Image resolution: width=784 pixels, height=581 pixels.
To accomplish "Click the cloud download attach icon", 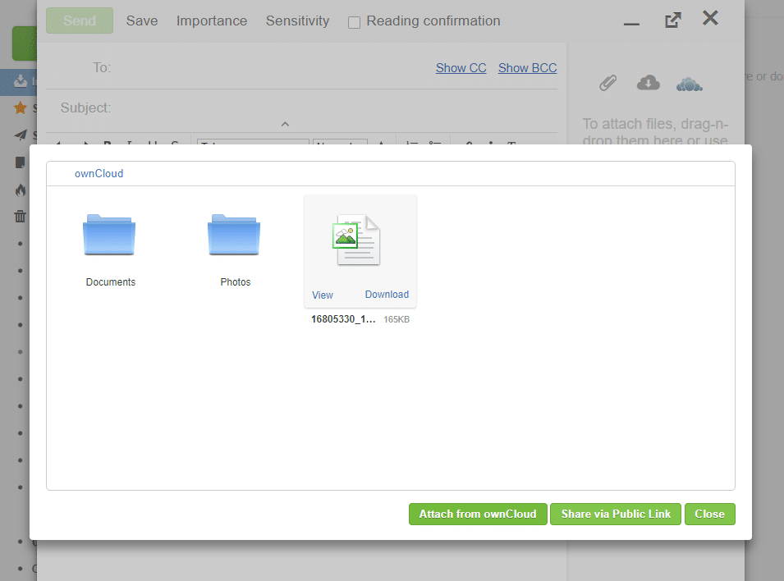I will point(648,83).
